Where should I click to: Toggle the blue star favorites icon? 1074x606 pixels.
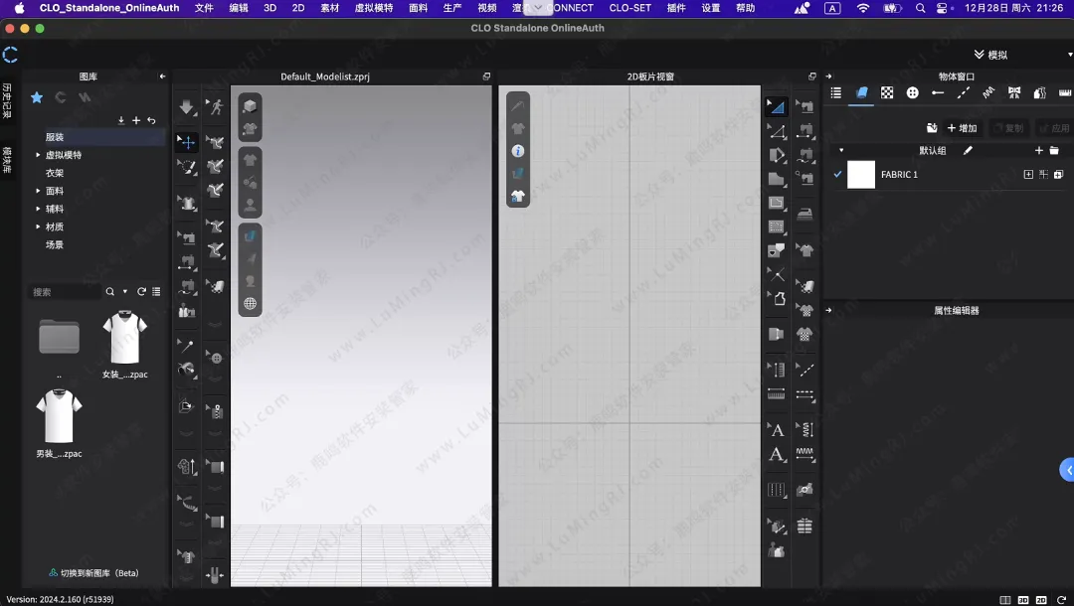[37, 97]
